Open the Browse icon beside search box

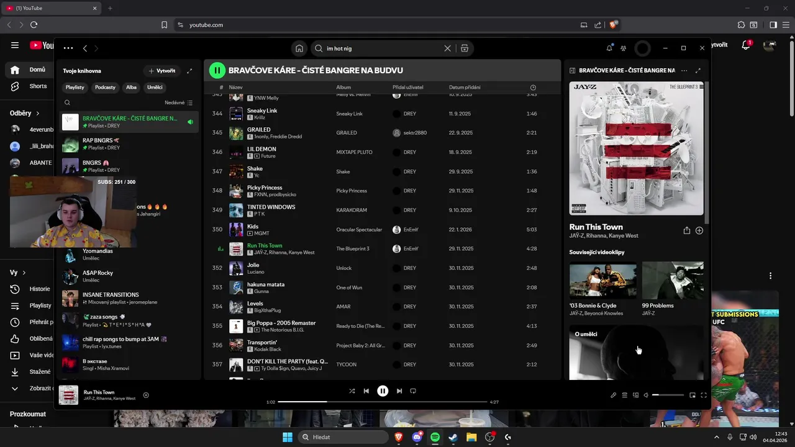coord(465,48)
